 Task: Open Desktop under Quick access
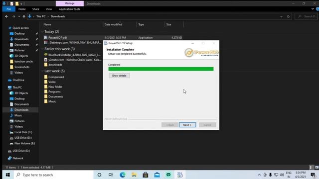pos(19,33)
